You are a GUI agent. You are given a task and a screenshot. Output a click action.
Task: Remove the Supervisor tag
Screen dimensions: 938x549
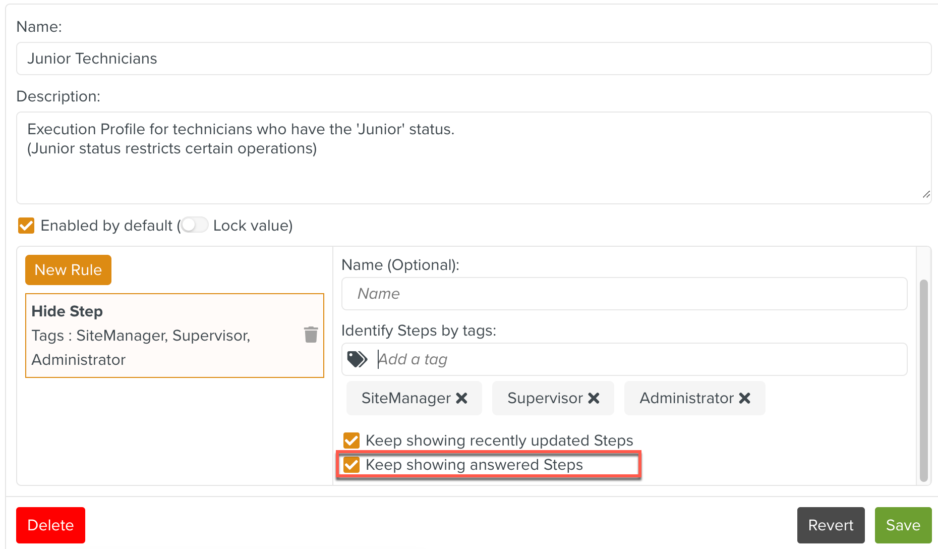click(x=594, y=398)
